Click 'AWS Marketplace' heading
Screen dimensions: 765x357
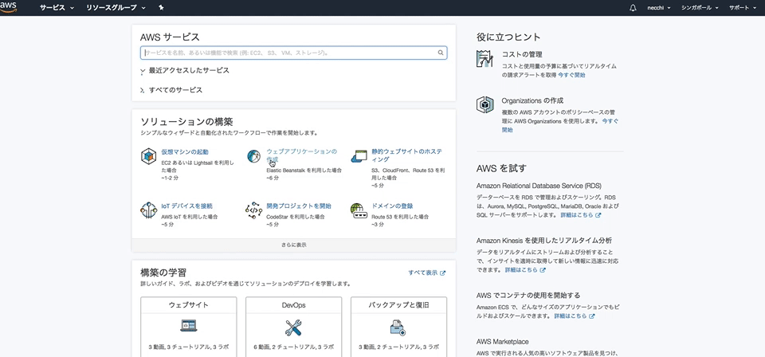(503, 342)
